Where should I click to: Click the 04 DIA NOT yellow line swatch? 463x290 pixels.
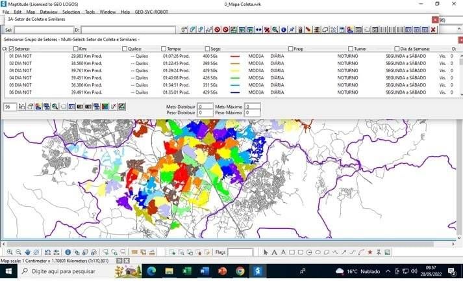click(235, 77)
